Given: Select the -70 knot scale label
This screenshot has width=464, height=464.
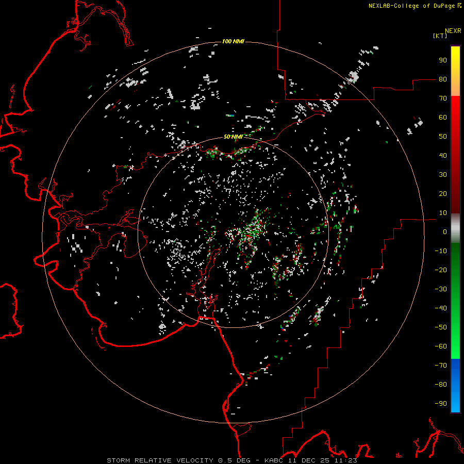Looking at the screenshot, I should [x=441, y=366].
